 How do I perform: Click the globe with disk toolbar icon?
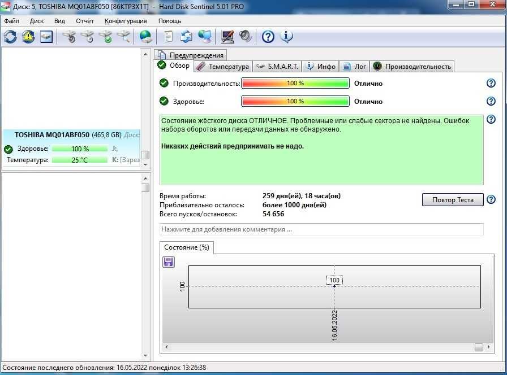[x=145, y=37]
